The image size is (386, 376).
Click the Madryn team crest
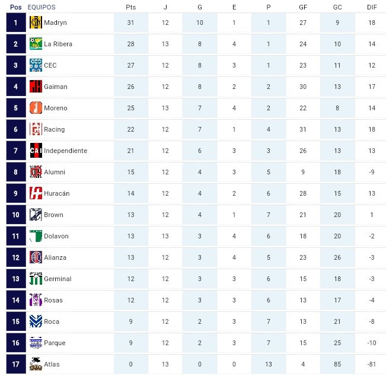tap(36, 23)
